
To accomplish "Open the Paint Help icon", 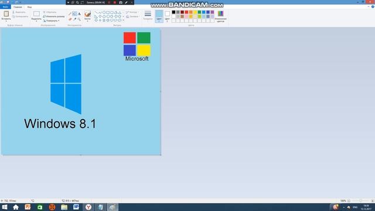I will tap(373, 6).
